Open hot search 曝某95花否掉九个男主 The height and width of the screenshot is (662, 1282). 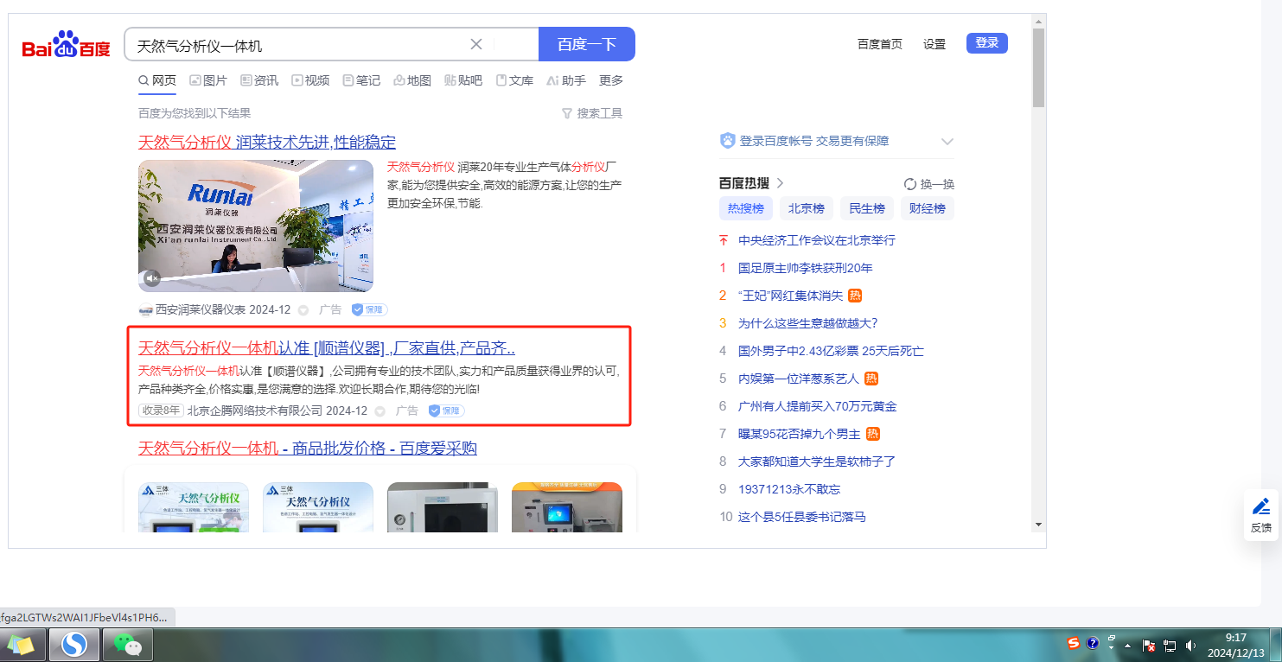click(x=800, y=434)
